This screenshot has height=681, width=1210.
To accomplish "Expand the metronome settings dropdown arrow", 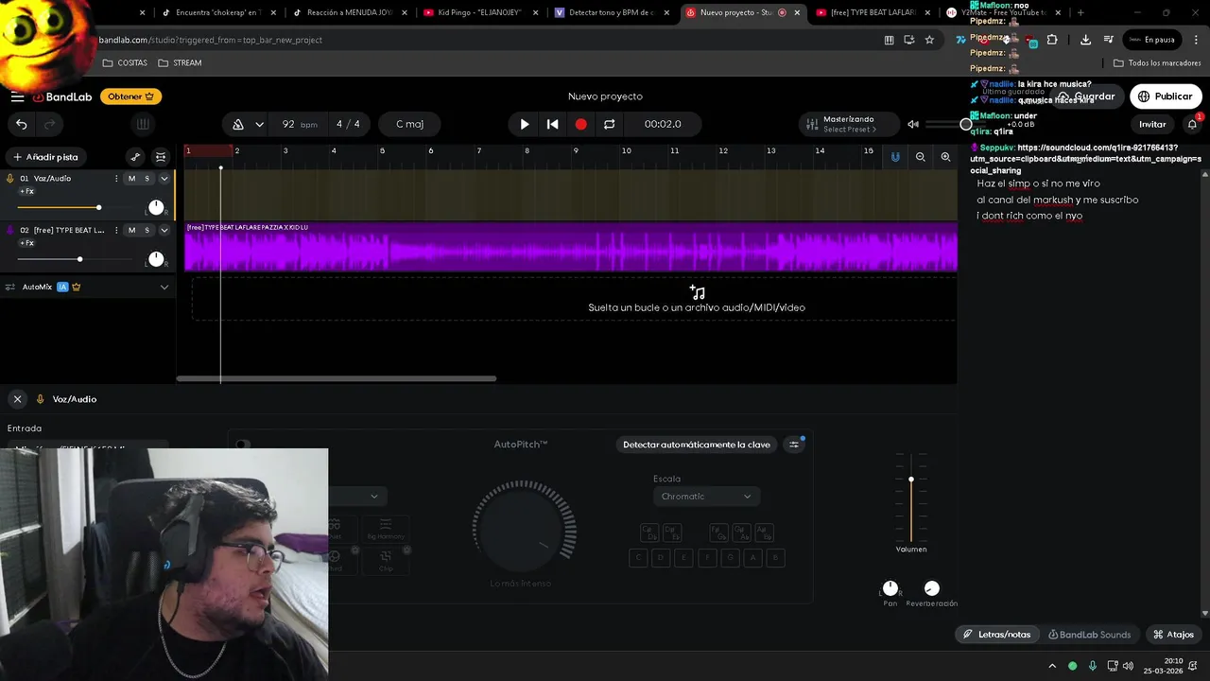I will pos(259,124).
